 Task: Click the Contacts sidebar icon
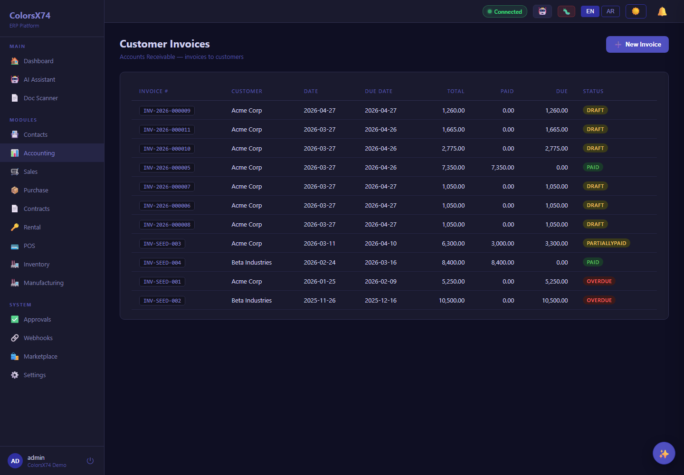pyautogui.click(x=15, y=134)
